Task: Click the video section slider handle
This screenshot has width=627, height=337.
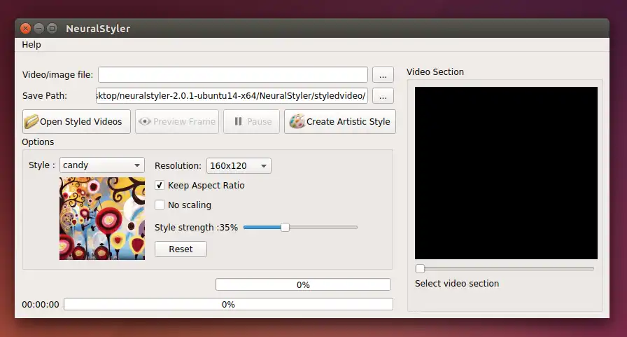Action: (x=420, y=268)
